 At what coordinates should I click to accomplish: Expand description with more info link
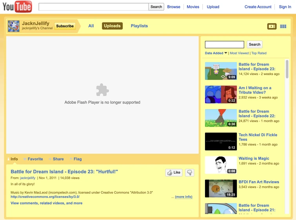184,197
